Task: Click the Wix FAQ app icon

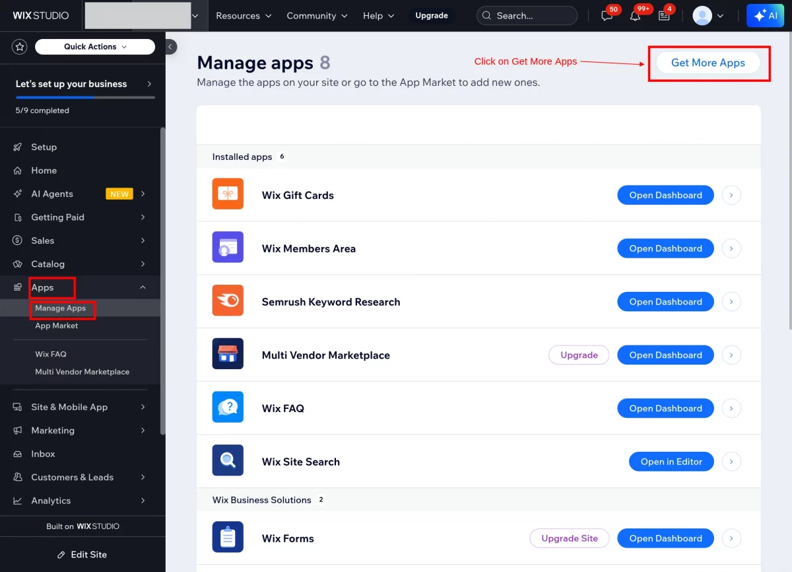Action: click(228, 407)
